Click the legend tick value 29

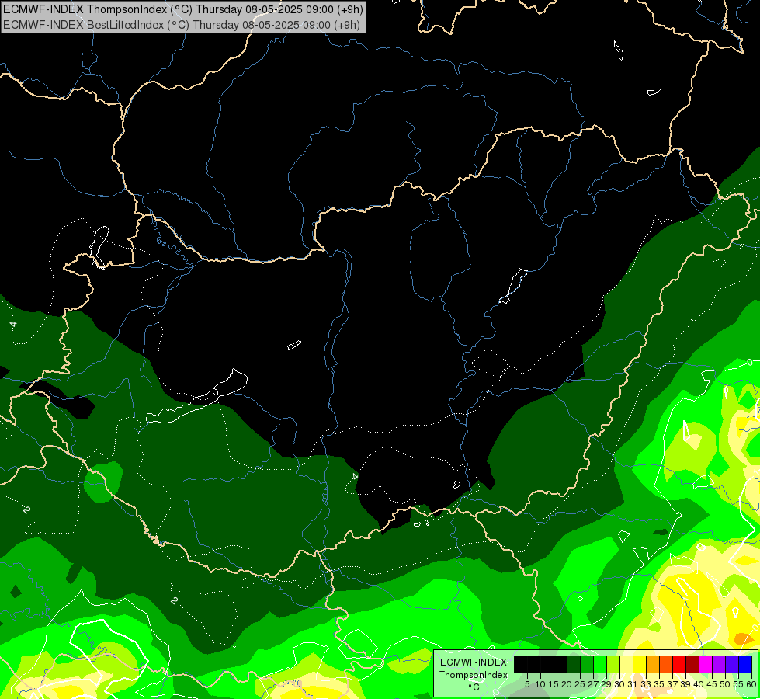pos(606,684)
